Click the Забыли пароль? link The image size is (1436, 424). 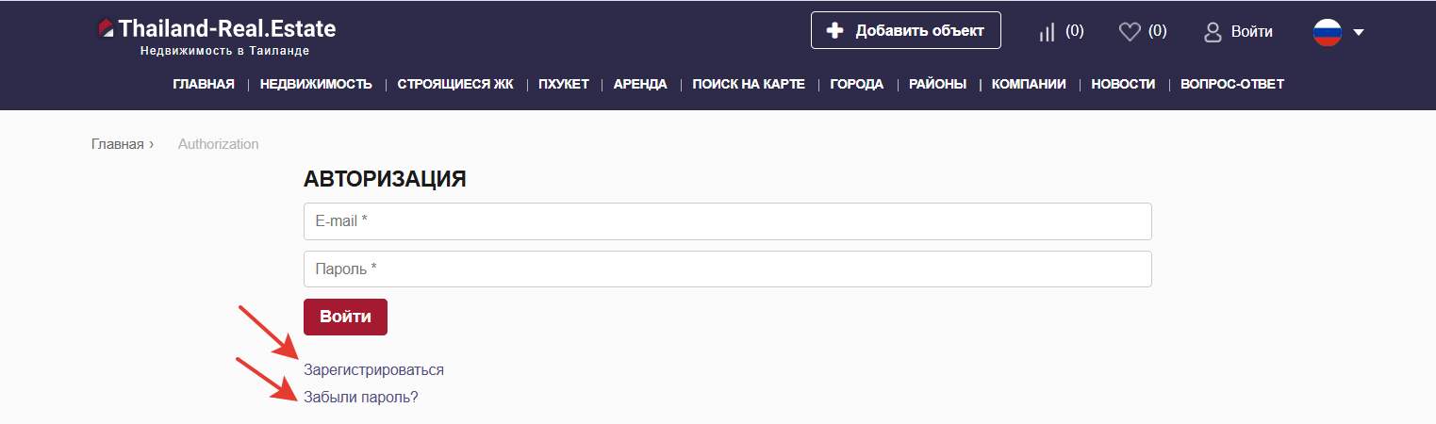(x=360, y=398)
